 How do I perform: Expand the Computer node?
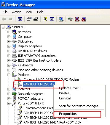click(x=9, y=37)
